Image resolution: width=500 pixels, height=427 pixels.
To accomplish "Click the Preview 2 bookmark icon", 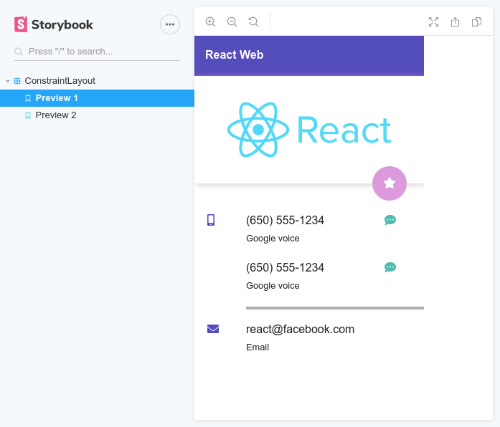I will [28, 115].
